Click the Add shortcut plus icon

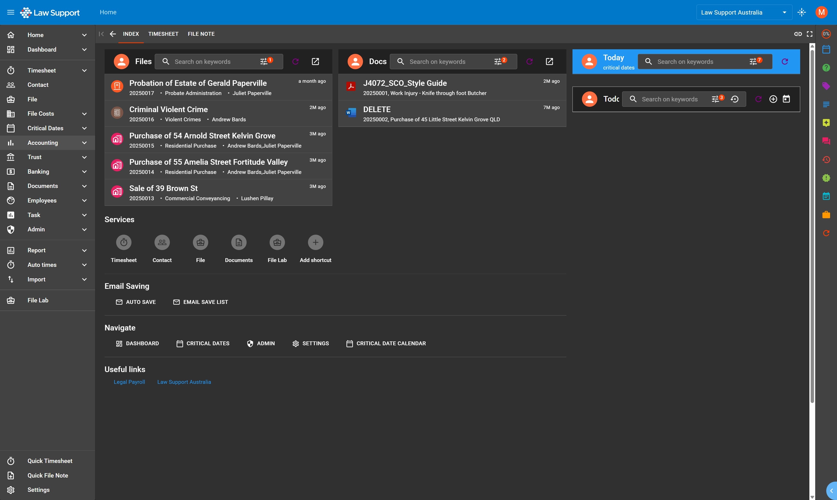tap(315, 243)
